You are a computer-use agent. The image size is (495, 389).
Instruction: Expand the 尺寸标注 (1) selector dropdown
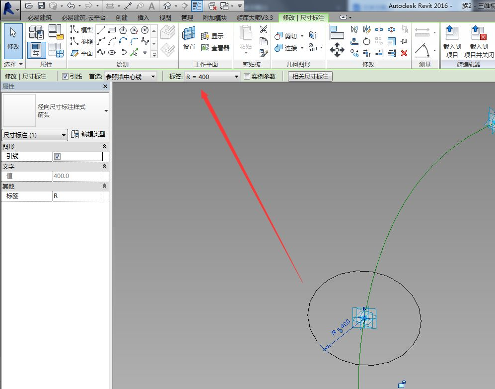point(64,135)
